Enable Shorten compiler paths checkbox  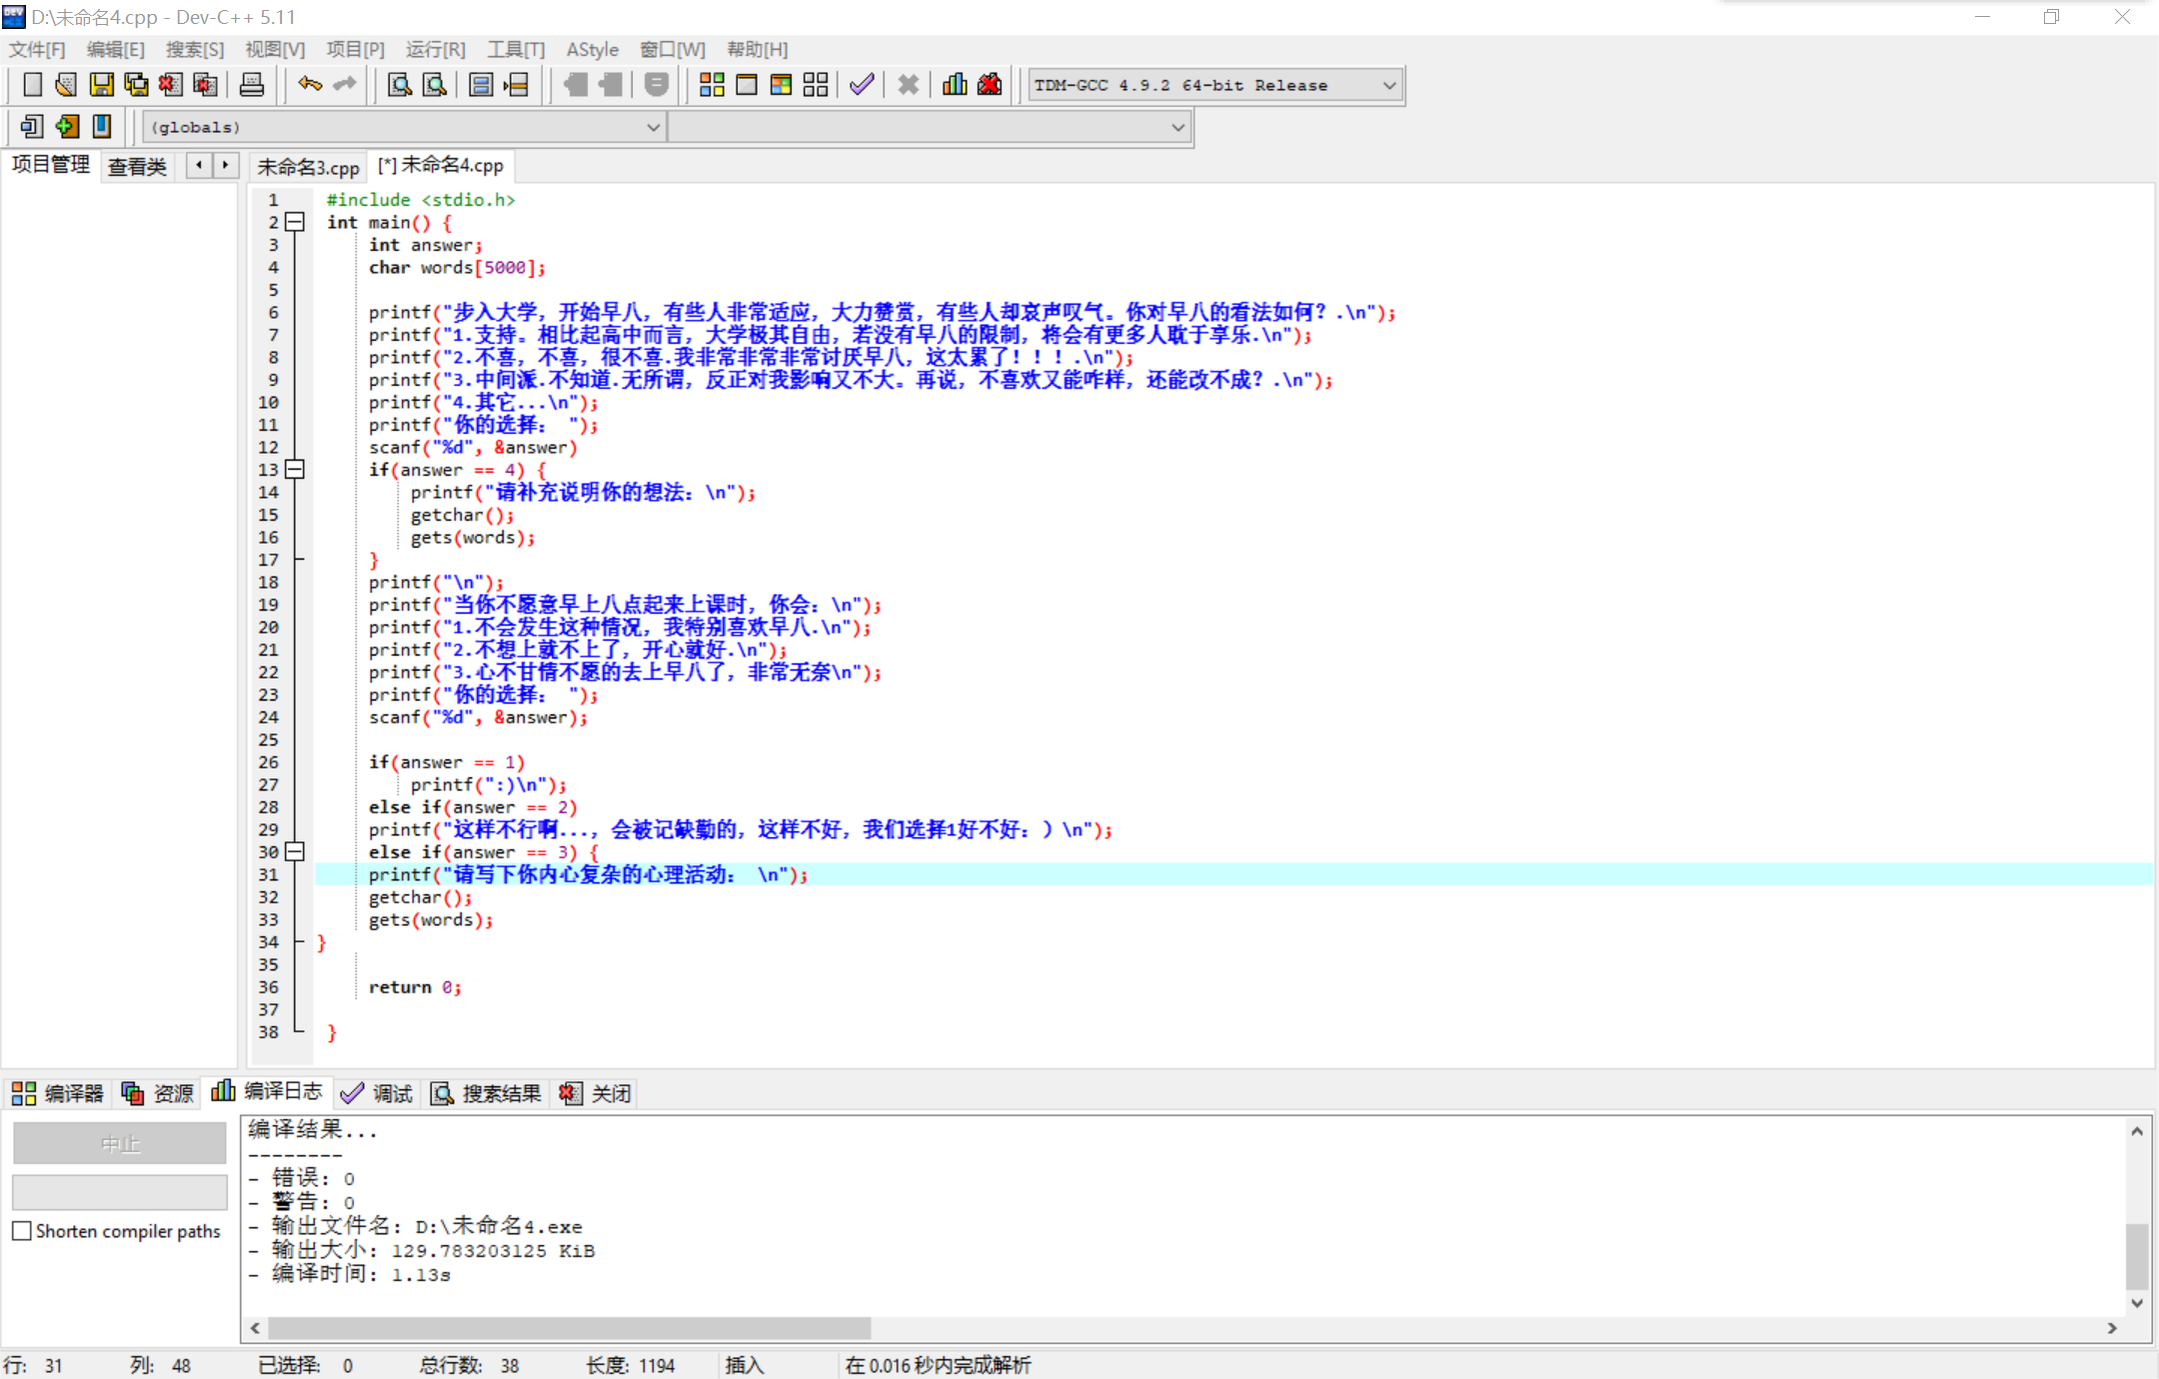point(22,1231)
